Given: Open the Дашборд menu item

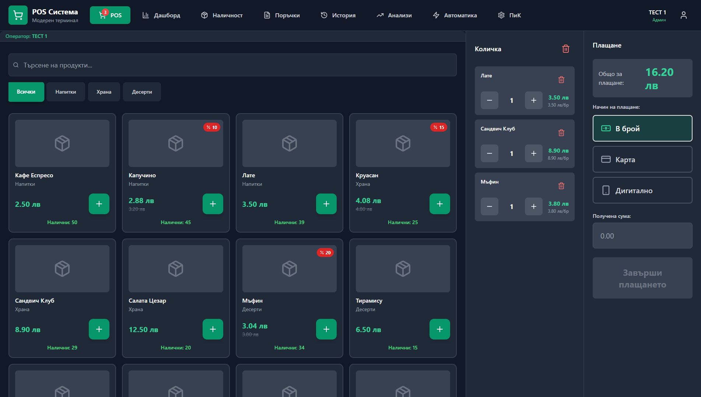Looking at the screenshot, I should click(161, 15).
